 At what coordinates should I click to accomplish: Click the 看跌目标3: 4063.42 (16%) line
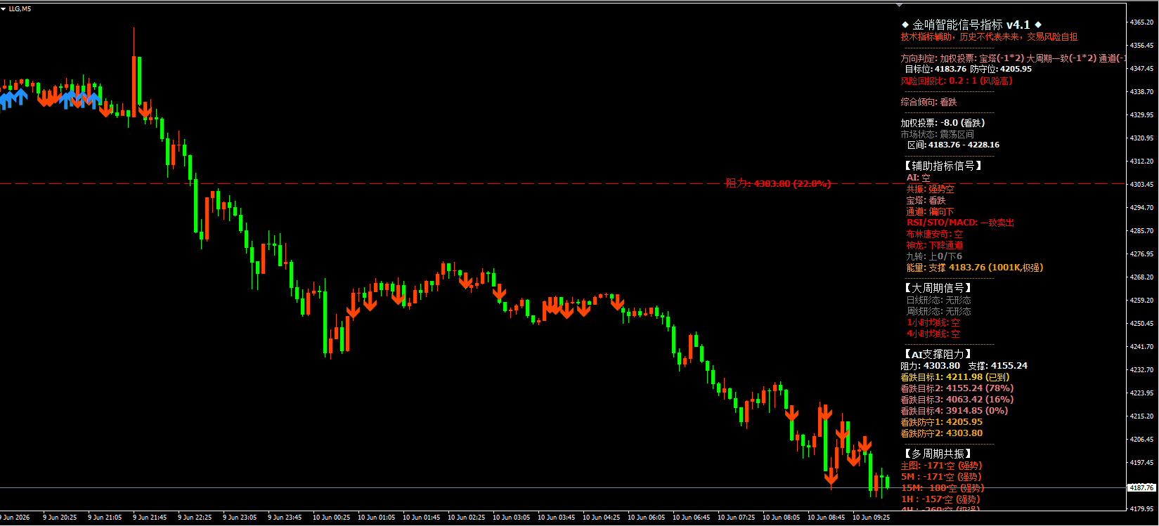[x=957, y=400]
